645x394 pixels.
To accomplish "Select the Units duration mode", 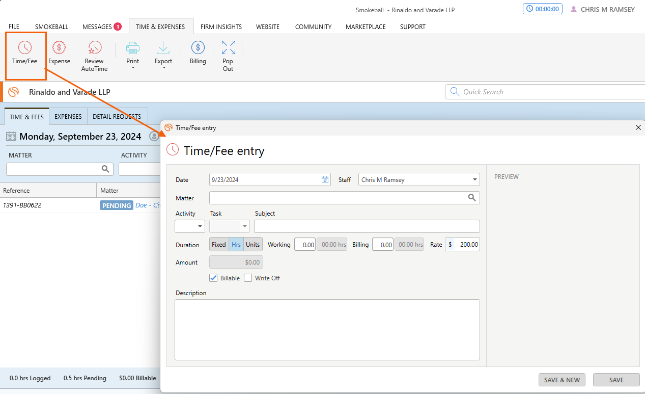I will (x=253, y=245).
